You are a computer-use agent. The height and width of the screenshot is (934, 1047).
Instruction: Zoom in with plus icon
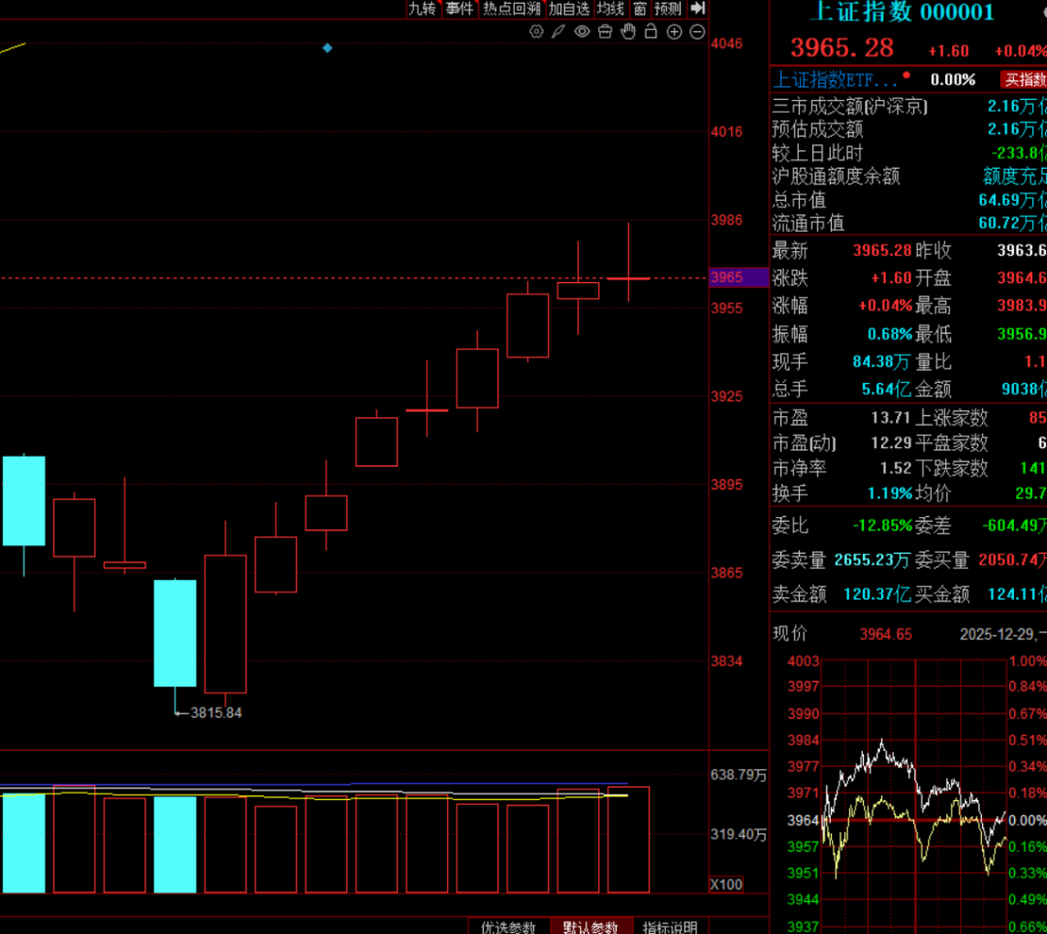pos(675,32)
